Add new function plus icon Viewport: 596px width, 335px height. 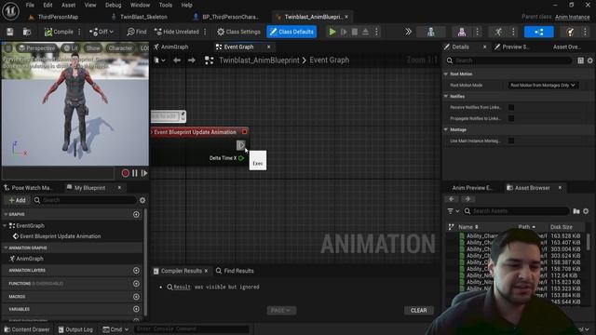(x=136, y=284)
